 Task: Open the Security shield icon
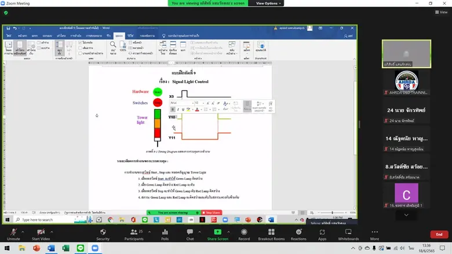click(x=103, y=231)
